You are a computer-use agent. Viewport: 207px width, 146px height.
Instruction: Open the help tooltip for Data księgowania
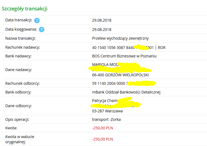click(41, 30)
